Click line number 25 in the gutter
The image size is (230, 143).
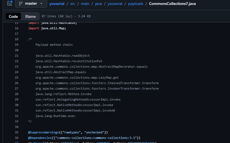point(16,78)
